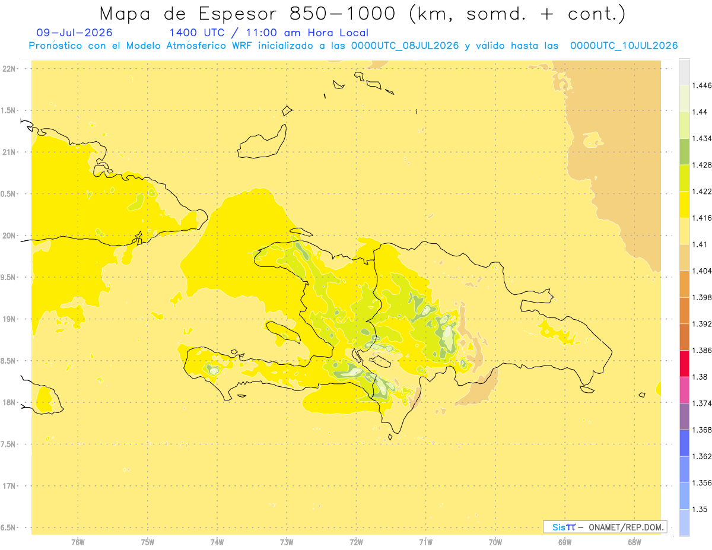This screenshot has width=712, height=550.
Task: Click the colorbar value '1.422'
Action: pos(703,191)
